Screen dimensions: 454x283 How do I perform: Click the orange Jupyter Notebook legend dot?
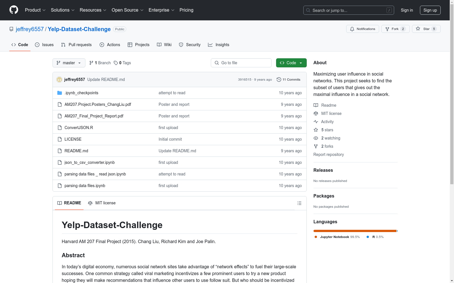click(316, 237)
